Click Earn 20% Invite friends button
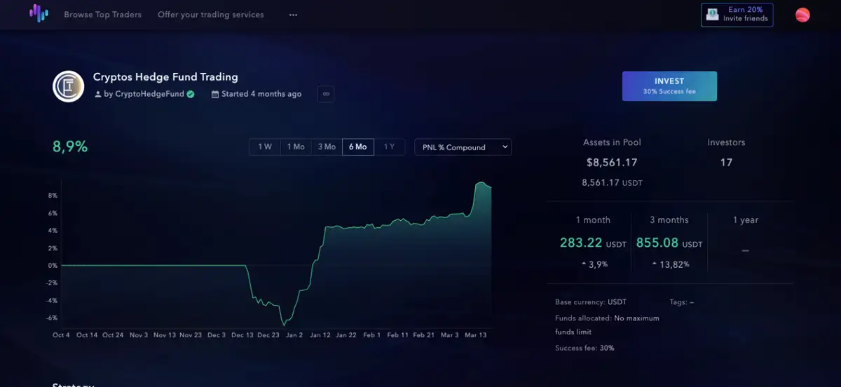This screenshot has height=387, width=841. [x=737, y=15]
